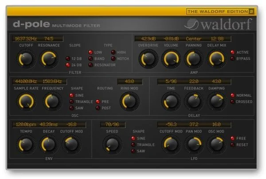The image size is (266, 179).
Task: Click the 22.0 feedback readout
Action: [194, 82]
